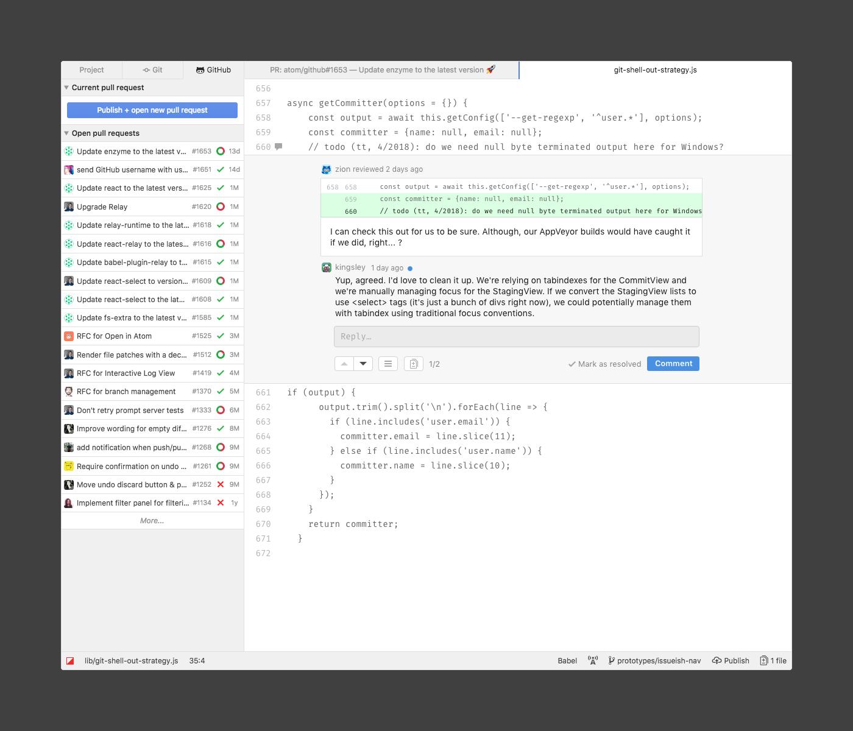Click the pending status circle for #1620
853x731 pixels.
pyautogui.click(x=221, y=207)
